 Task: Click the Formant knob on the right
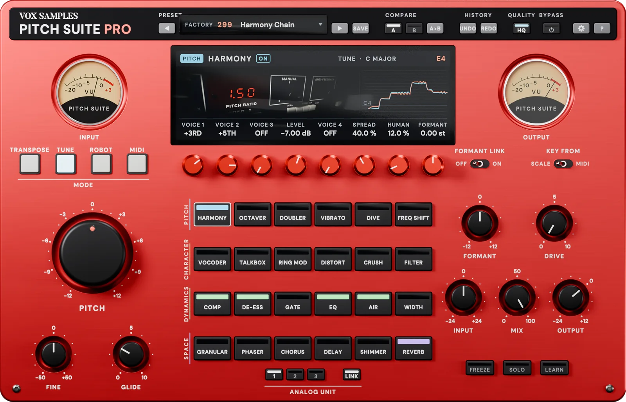(480, 223)
